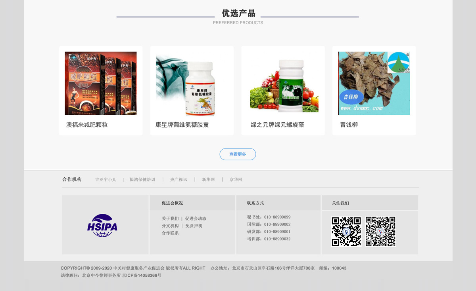Open partner link 京华网
Viewport: 476px width, 291px height.
tap(236, 180)
